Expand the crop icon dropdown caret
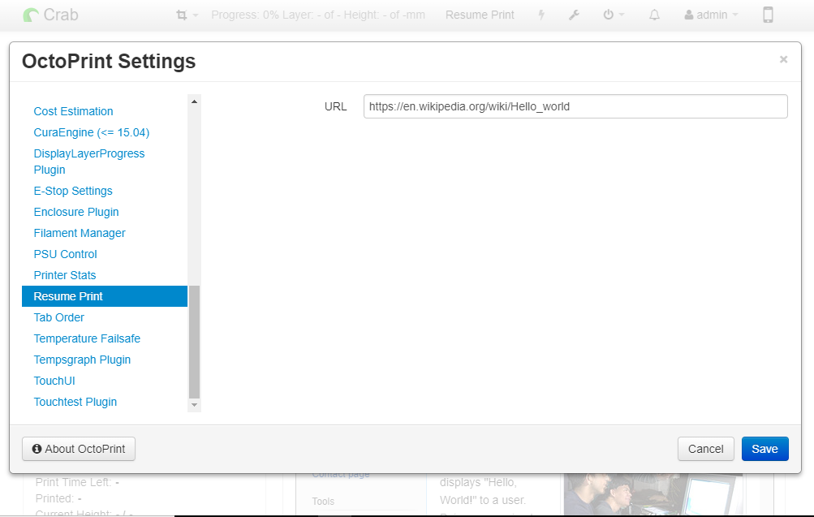 click(196, 15)
